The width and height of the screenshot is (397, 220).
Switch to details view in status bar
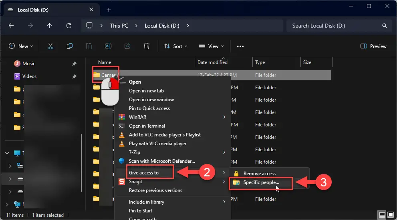point(382,215)
